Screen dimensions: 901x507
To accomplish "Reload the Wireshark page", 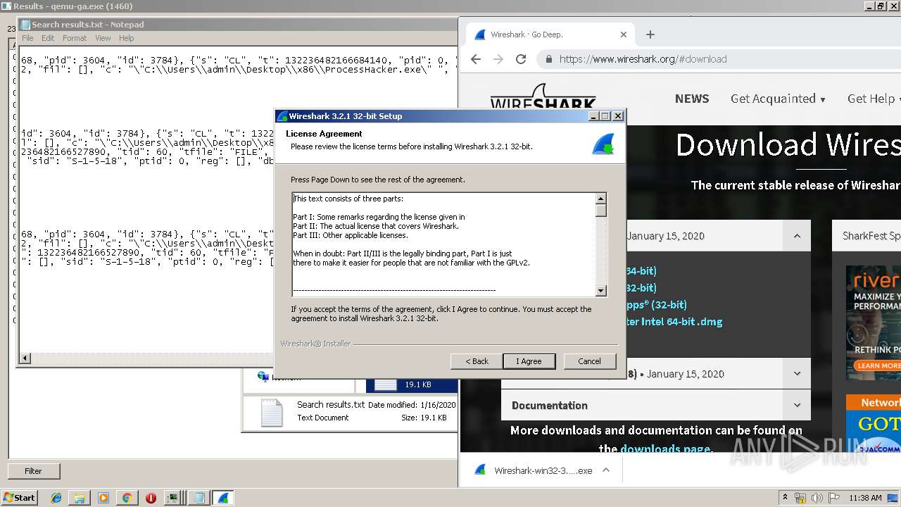I will tap(521, 59).
